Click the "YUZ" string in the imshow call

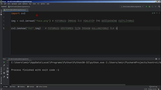pyautogui.click(x=30, y=28)
